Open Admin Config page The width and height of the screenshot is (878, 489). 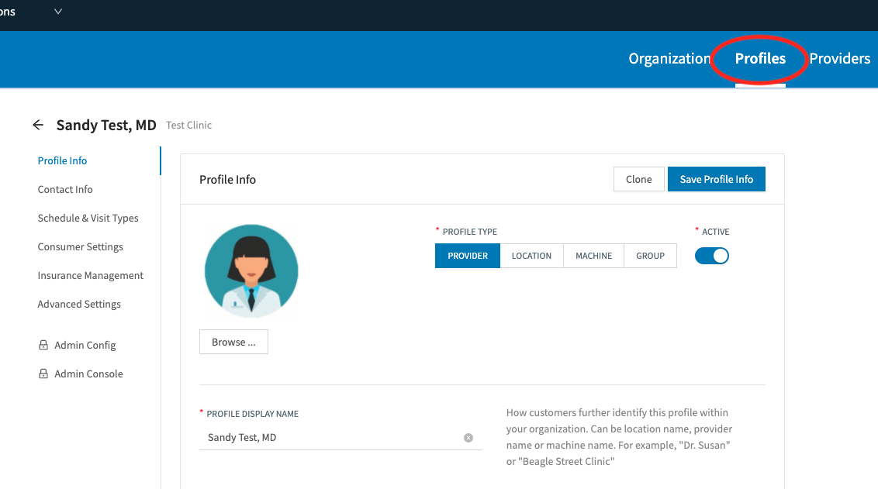click(x=85, y=345)
